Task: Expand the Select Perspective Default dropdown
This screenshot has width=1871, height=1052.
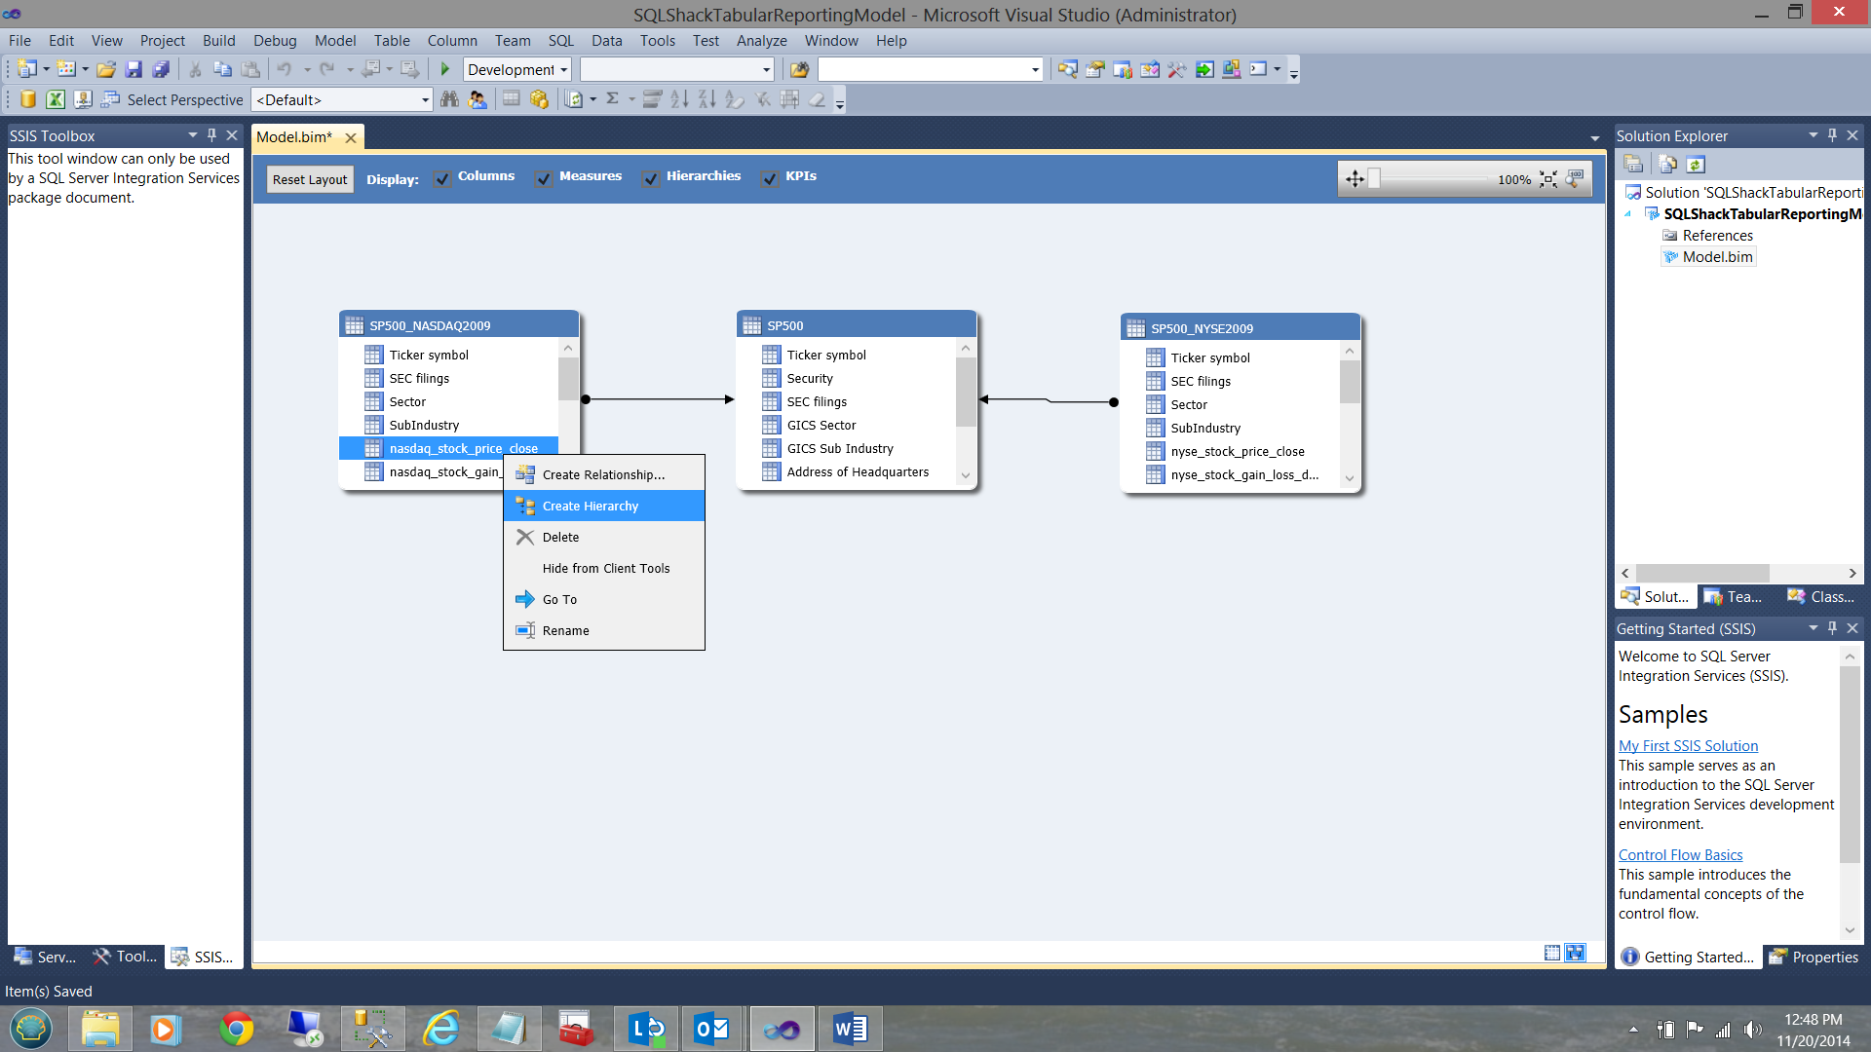Action: point(425,99)
